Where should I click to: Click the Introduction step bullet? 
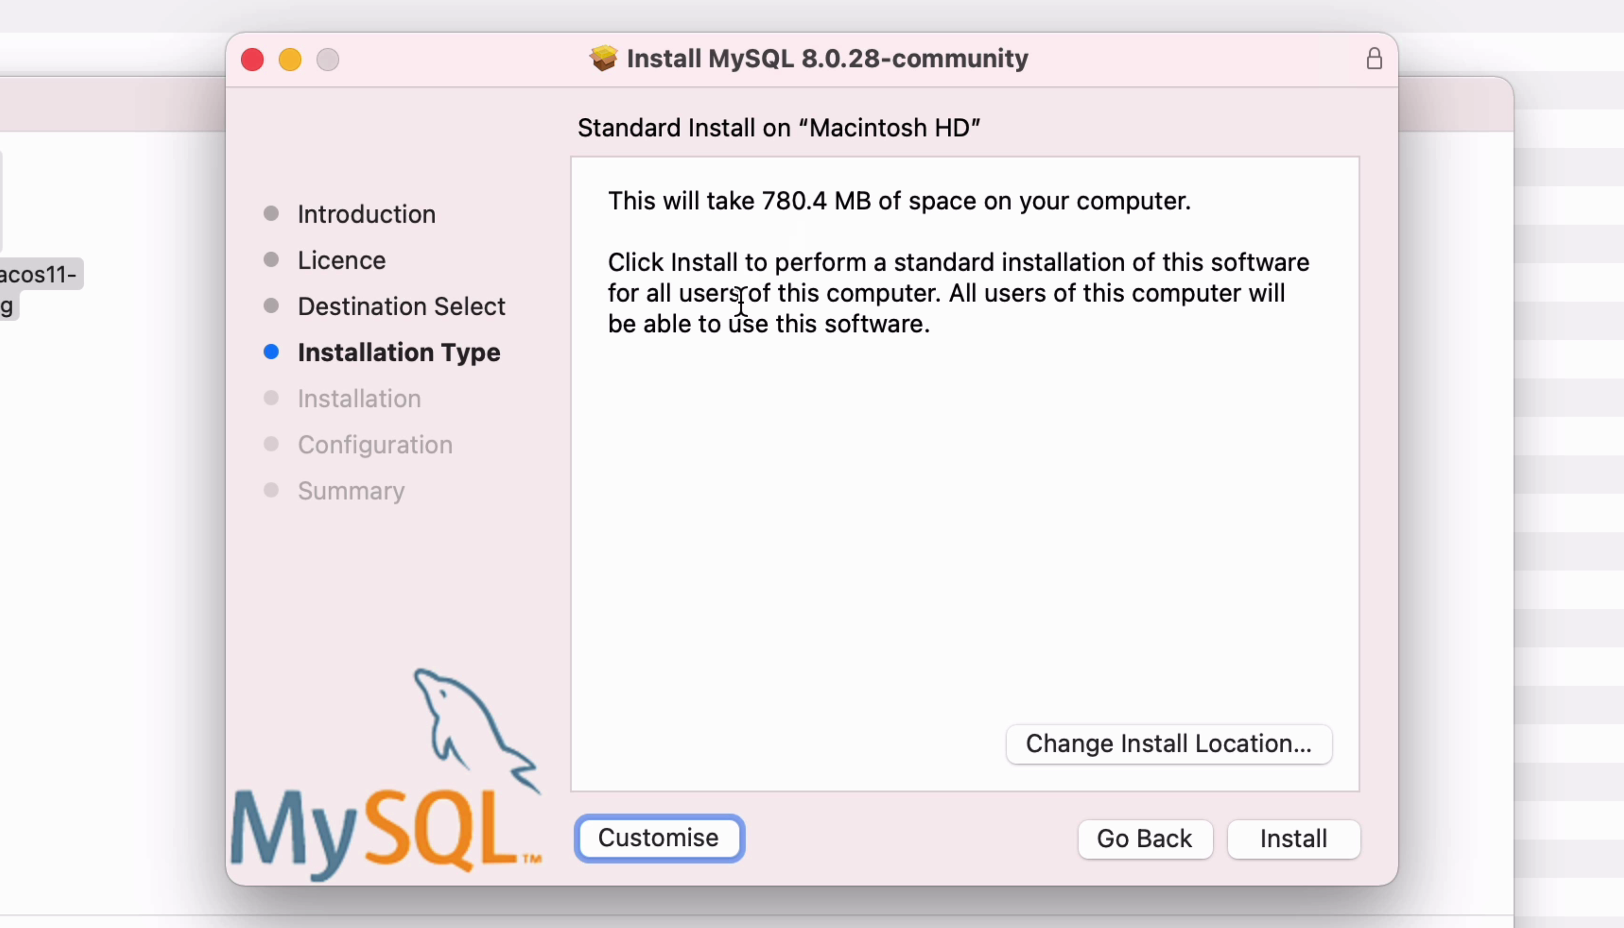point(271,213)
